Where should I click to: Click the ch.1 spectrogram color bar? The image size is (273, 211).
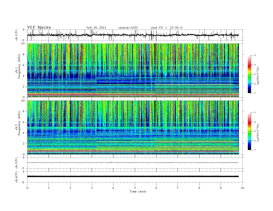pyautogui.click(x=250, y=74)
